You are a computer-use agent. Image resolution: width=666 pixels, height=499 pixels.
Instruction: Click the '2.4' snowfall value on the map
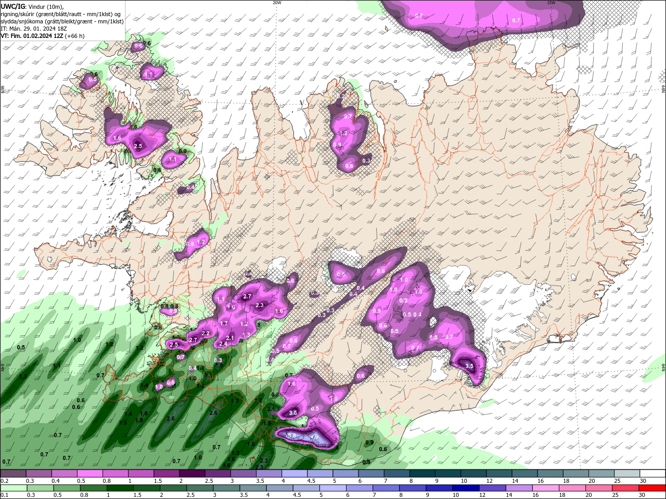pyautogui.click(x=223, y=344)
